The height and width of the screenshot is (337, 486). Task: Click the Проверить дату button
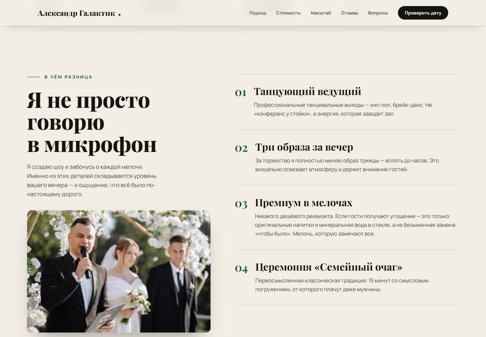423,13
